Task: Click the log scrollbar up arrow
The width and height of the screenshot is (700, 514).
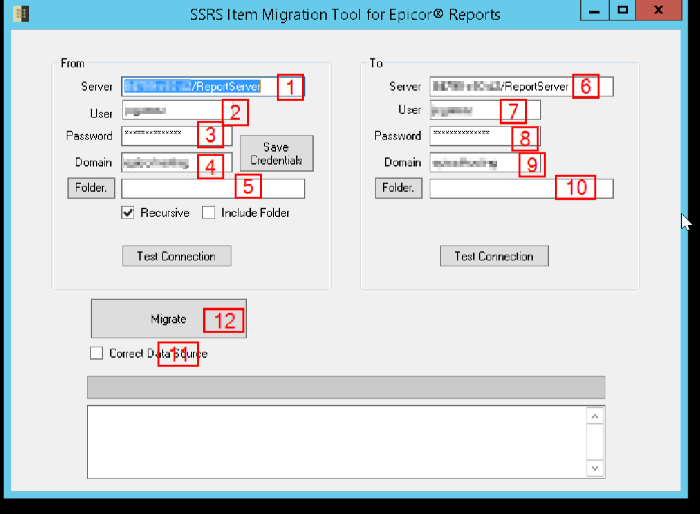Action: (594, 417)
